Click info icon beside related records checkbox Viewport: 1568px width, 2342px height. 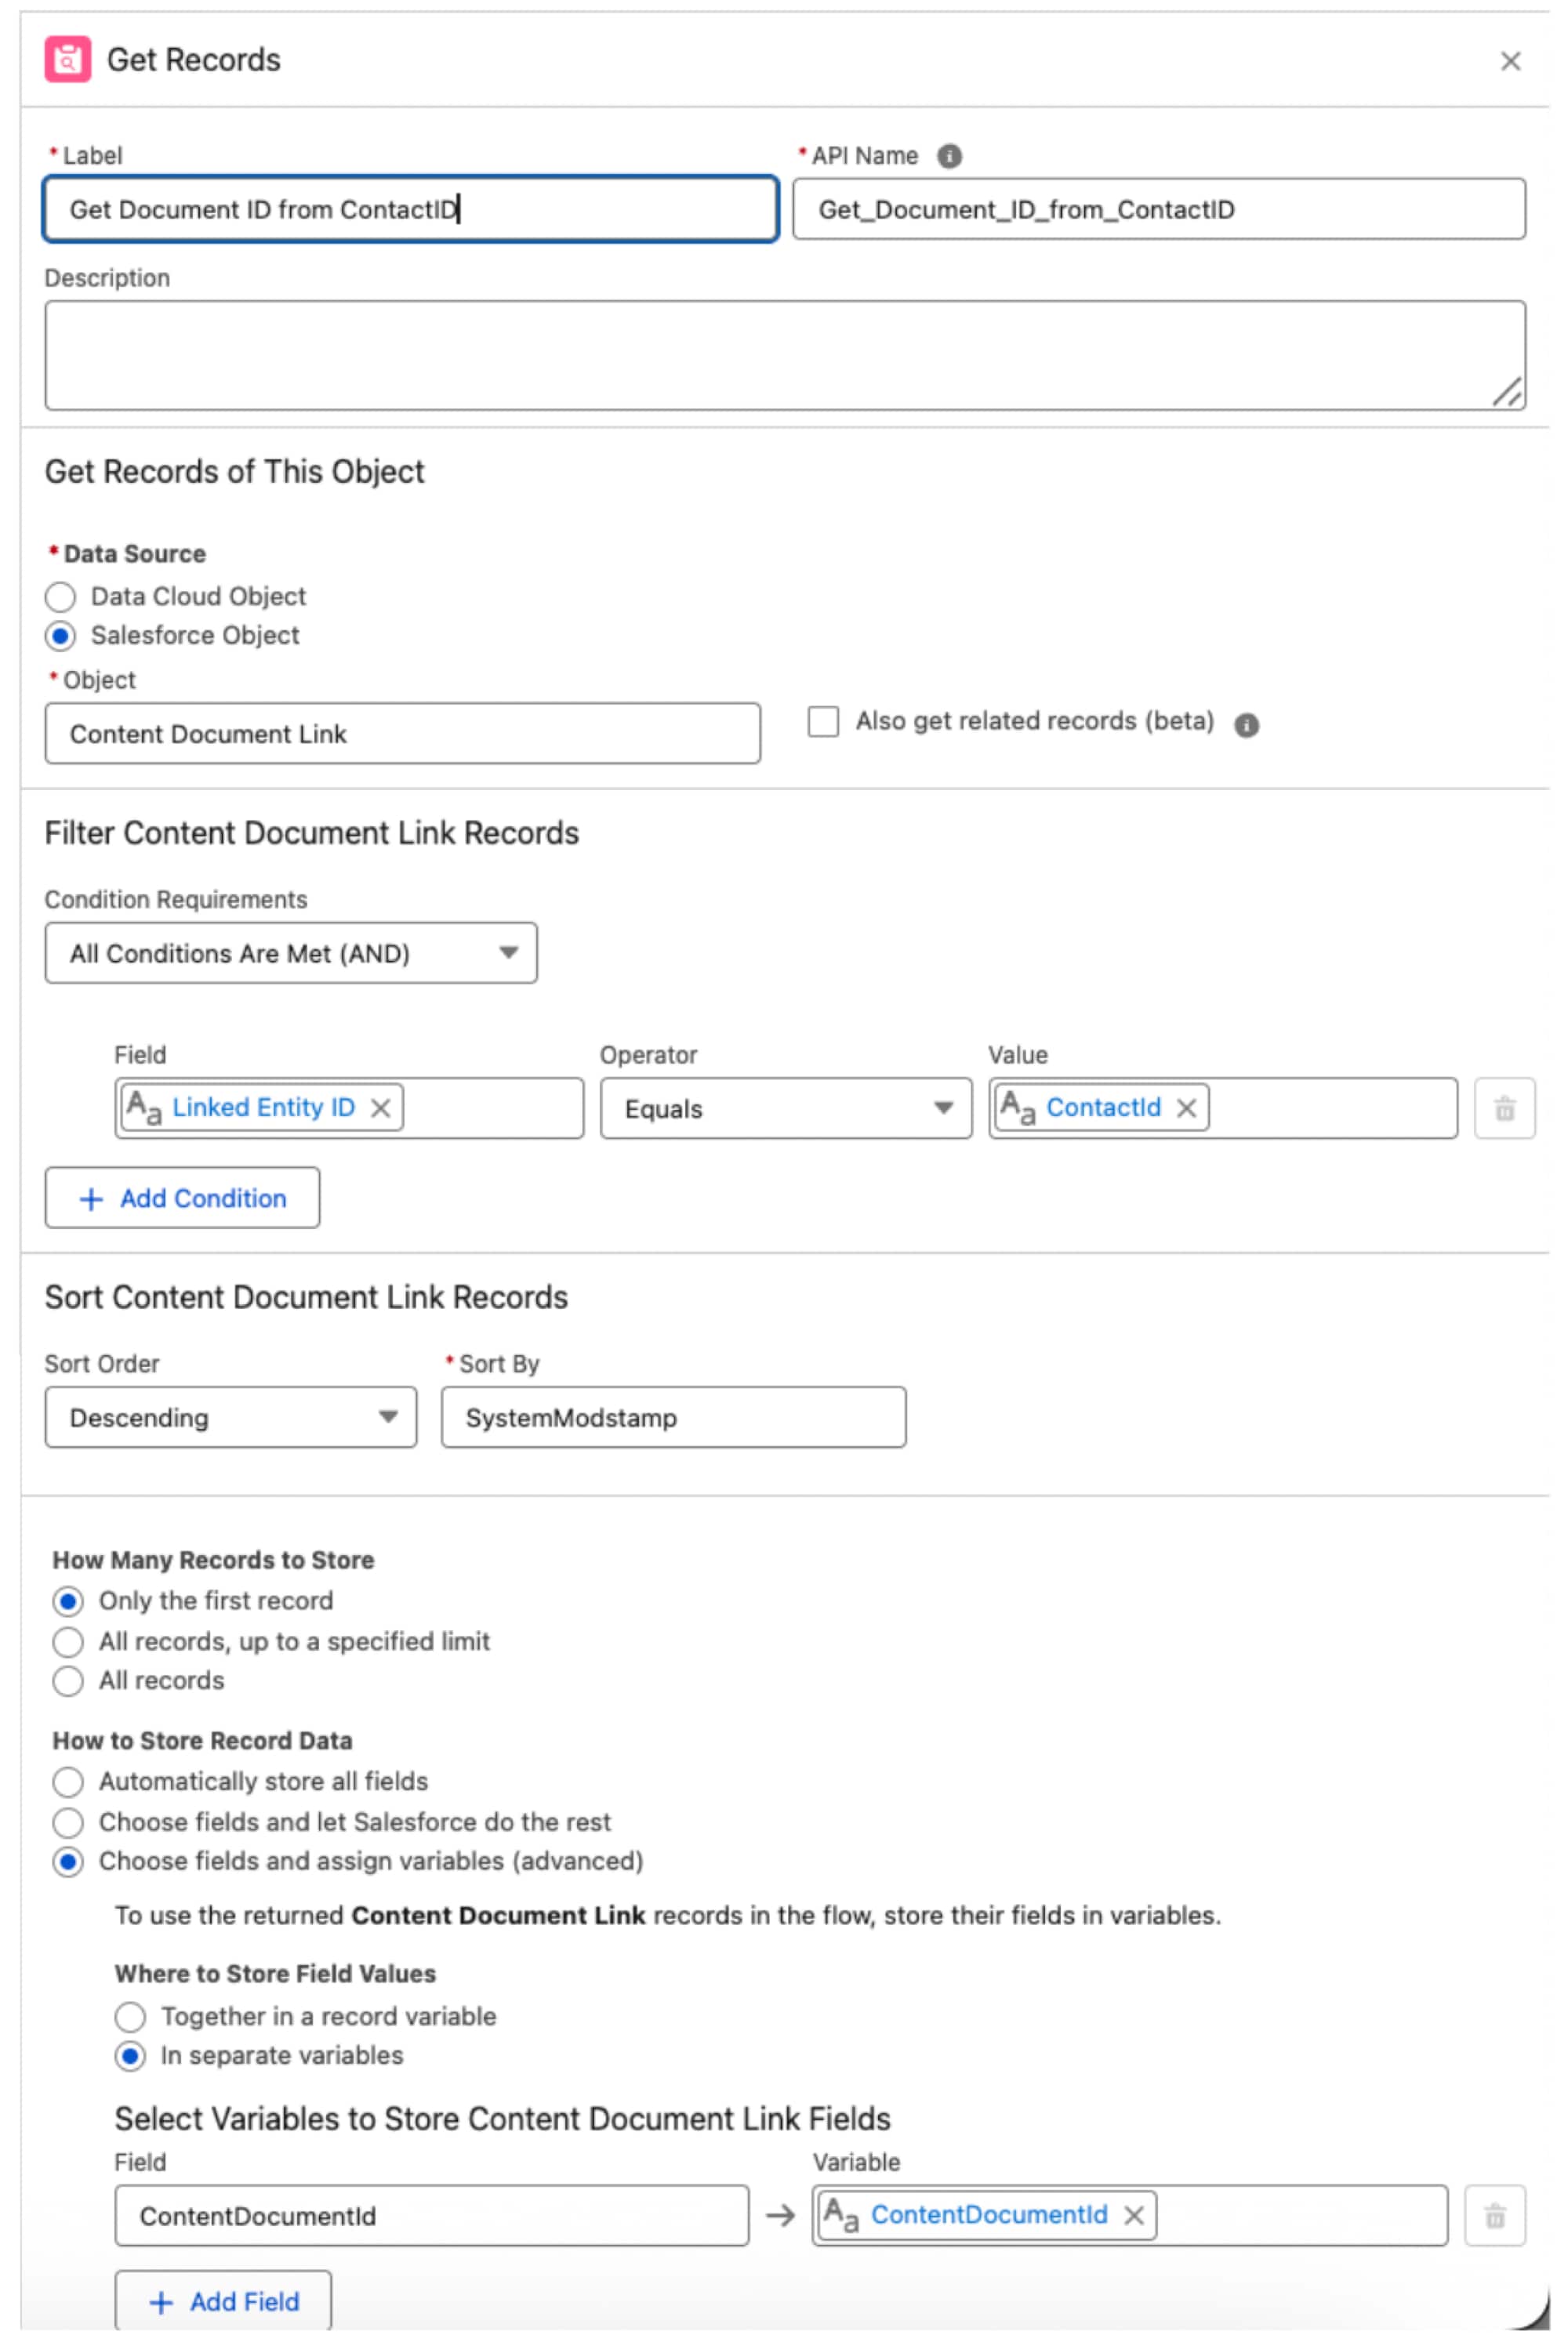(1245, 725)
